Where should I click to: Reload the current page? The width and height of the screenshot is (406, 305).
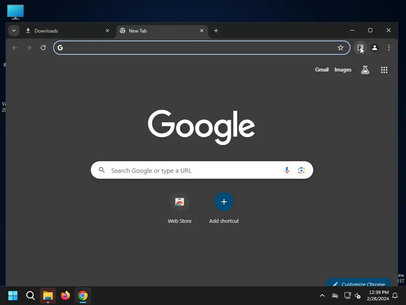tap(43, 48)
